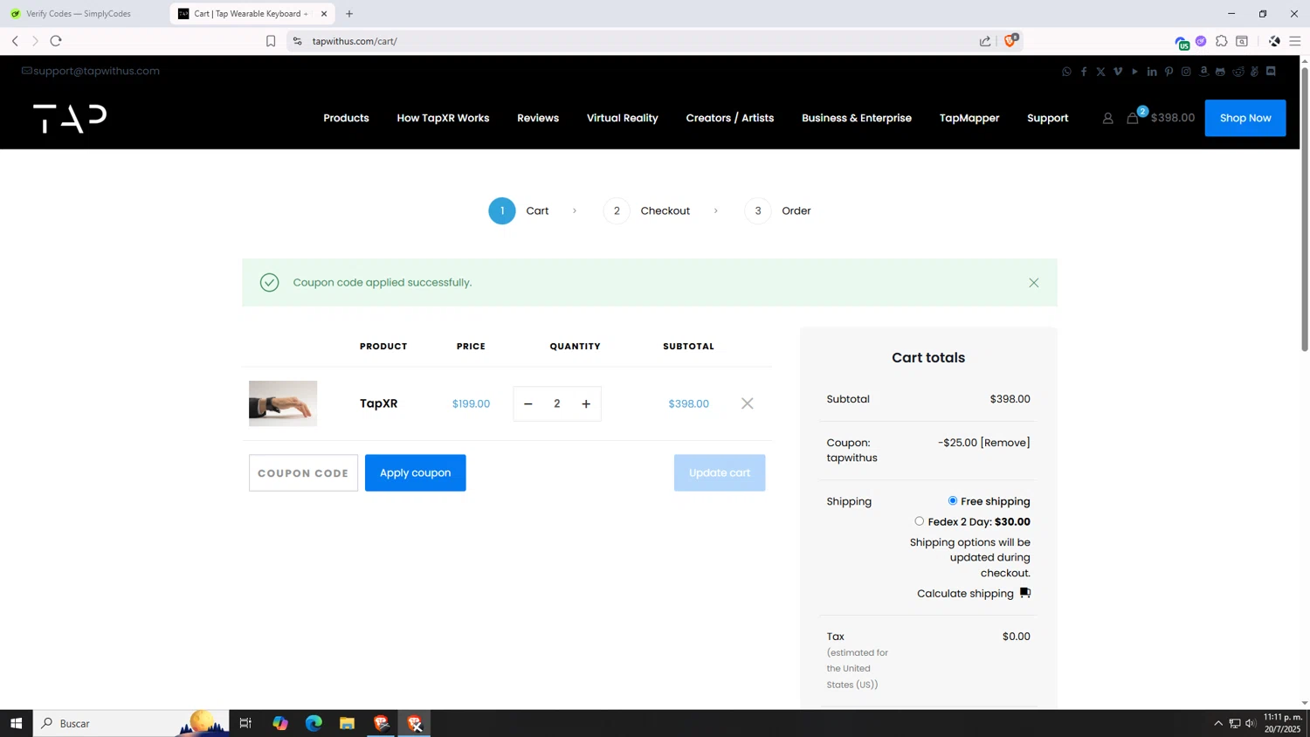Click the user account icon
This screenshot has height=737, width=1310.
(1107, 118)
